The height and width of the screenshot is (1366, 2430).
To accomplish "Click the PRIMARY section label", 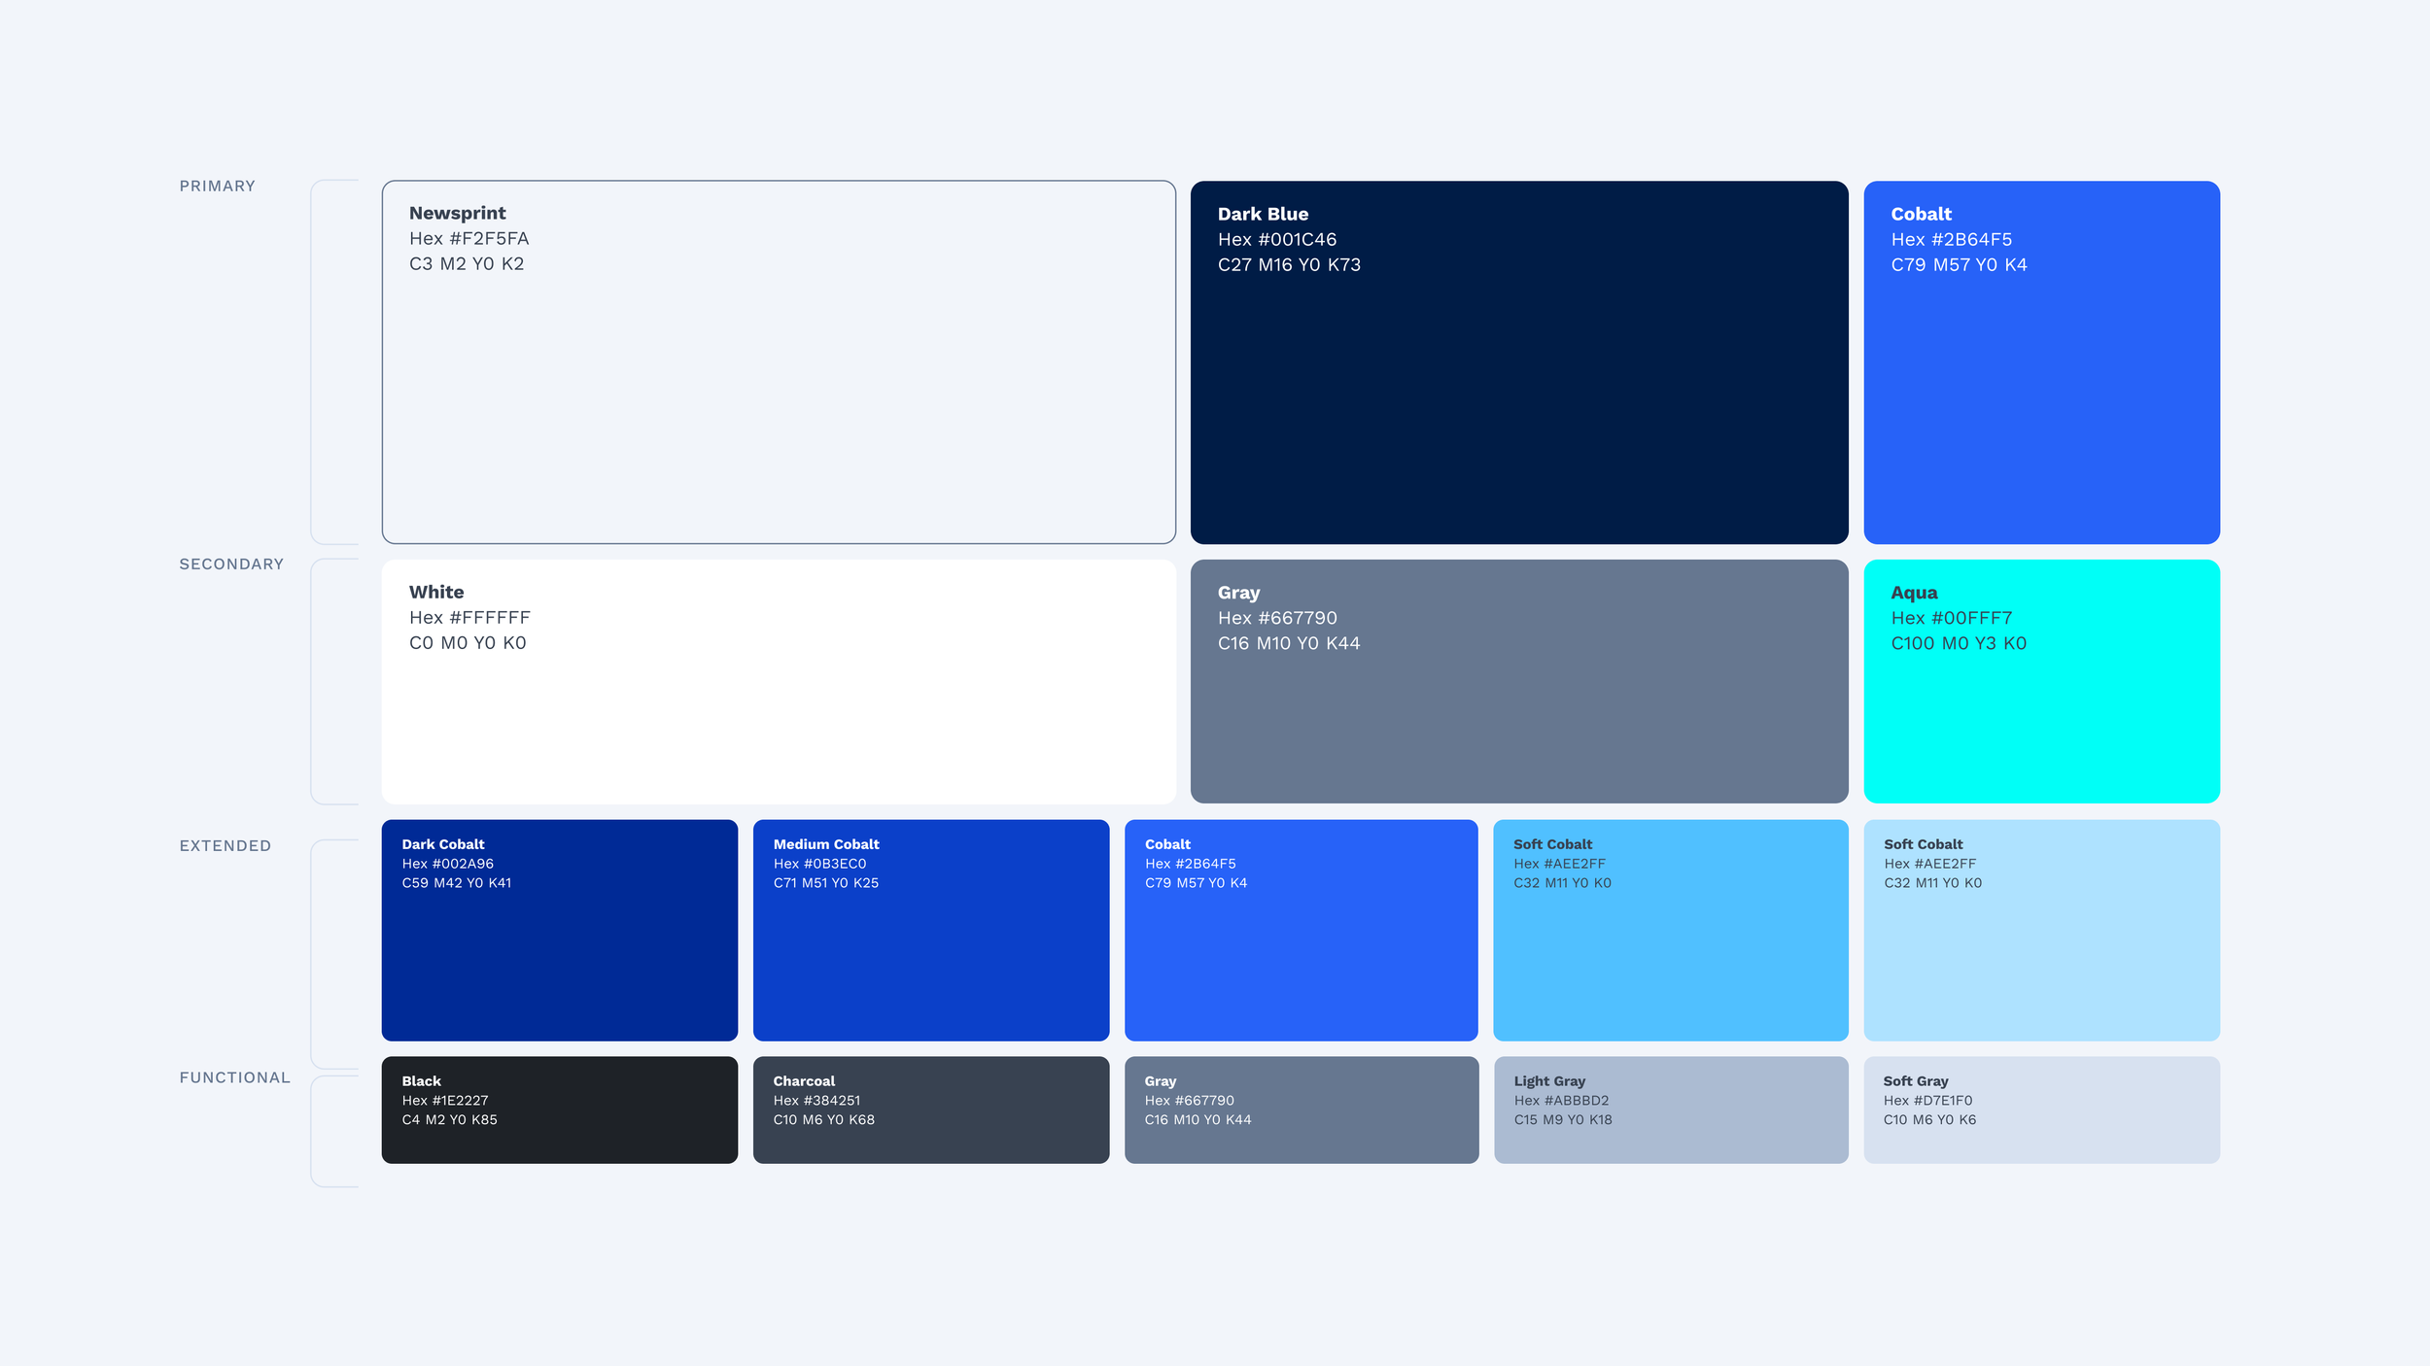I will tap(217, 186).
